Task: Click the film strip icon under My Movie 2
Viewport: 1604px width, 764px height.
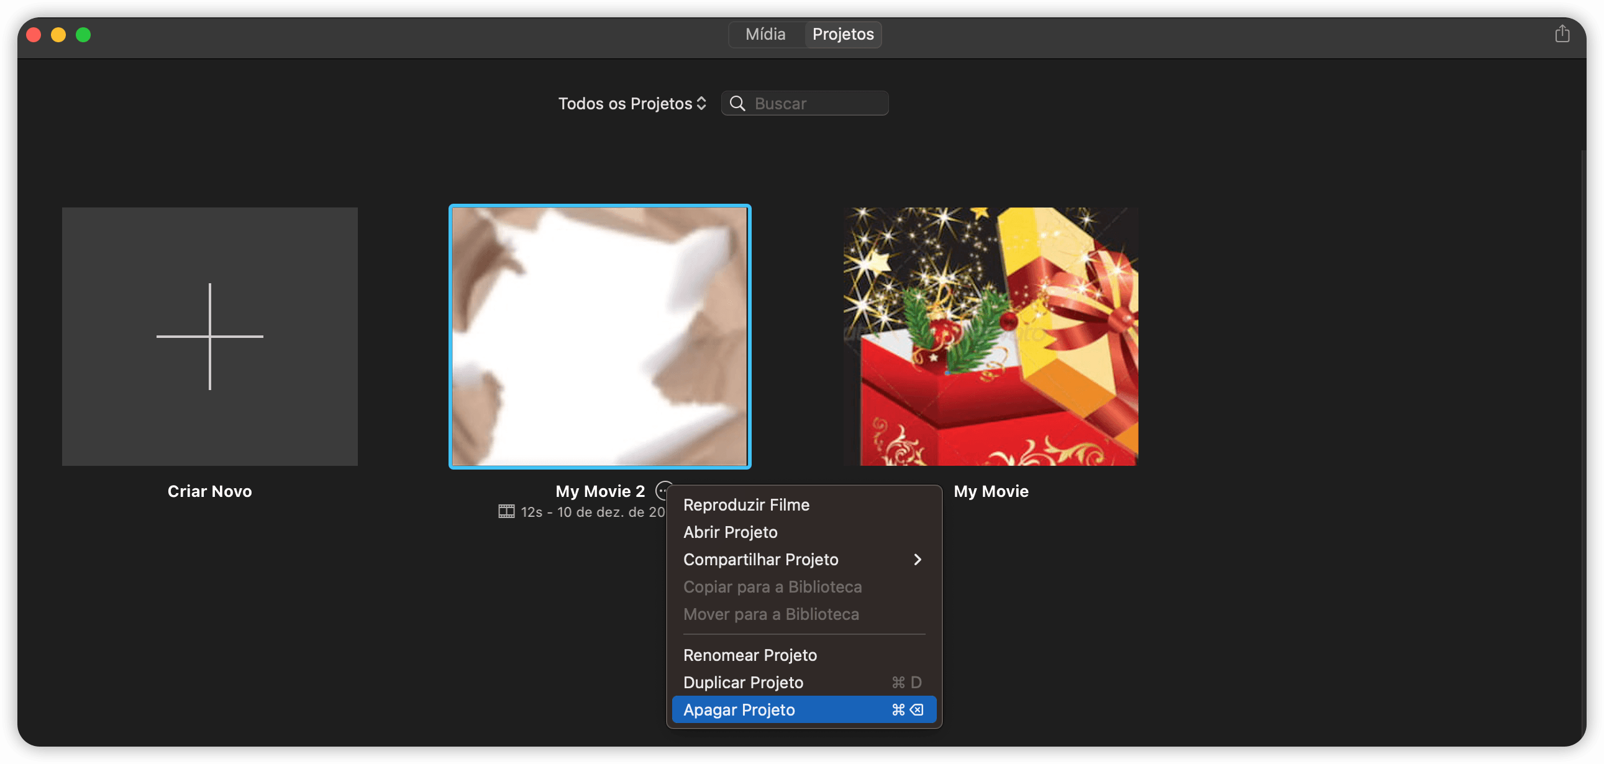Action: (506, 512)
